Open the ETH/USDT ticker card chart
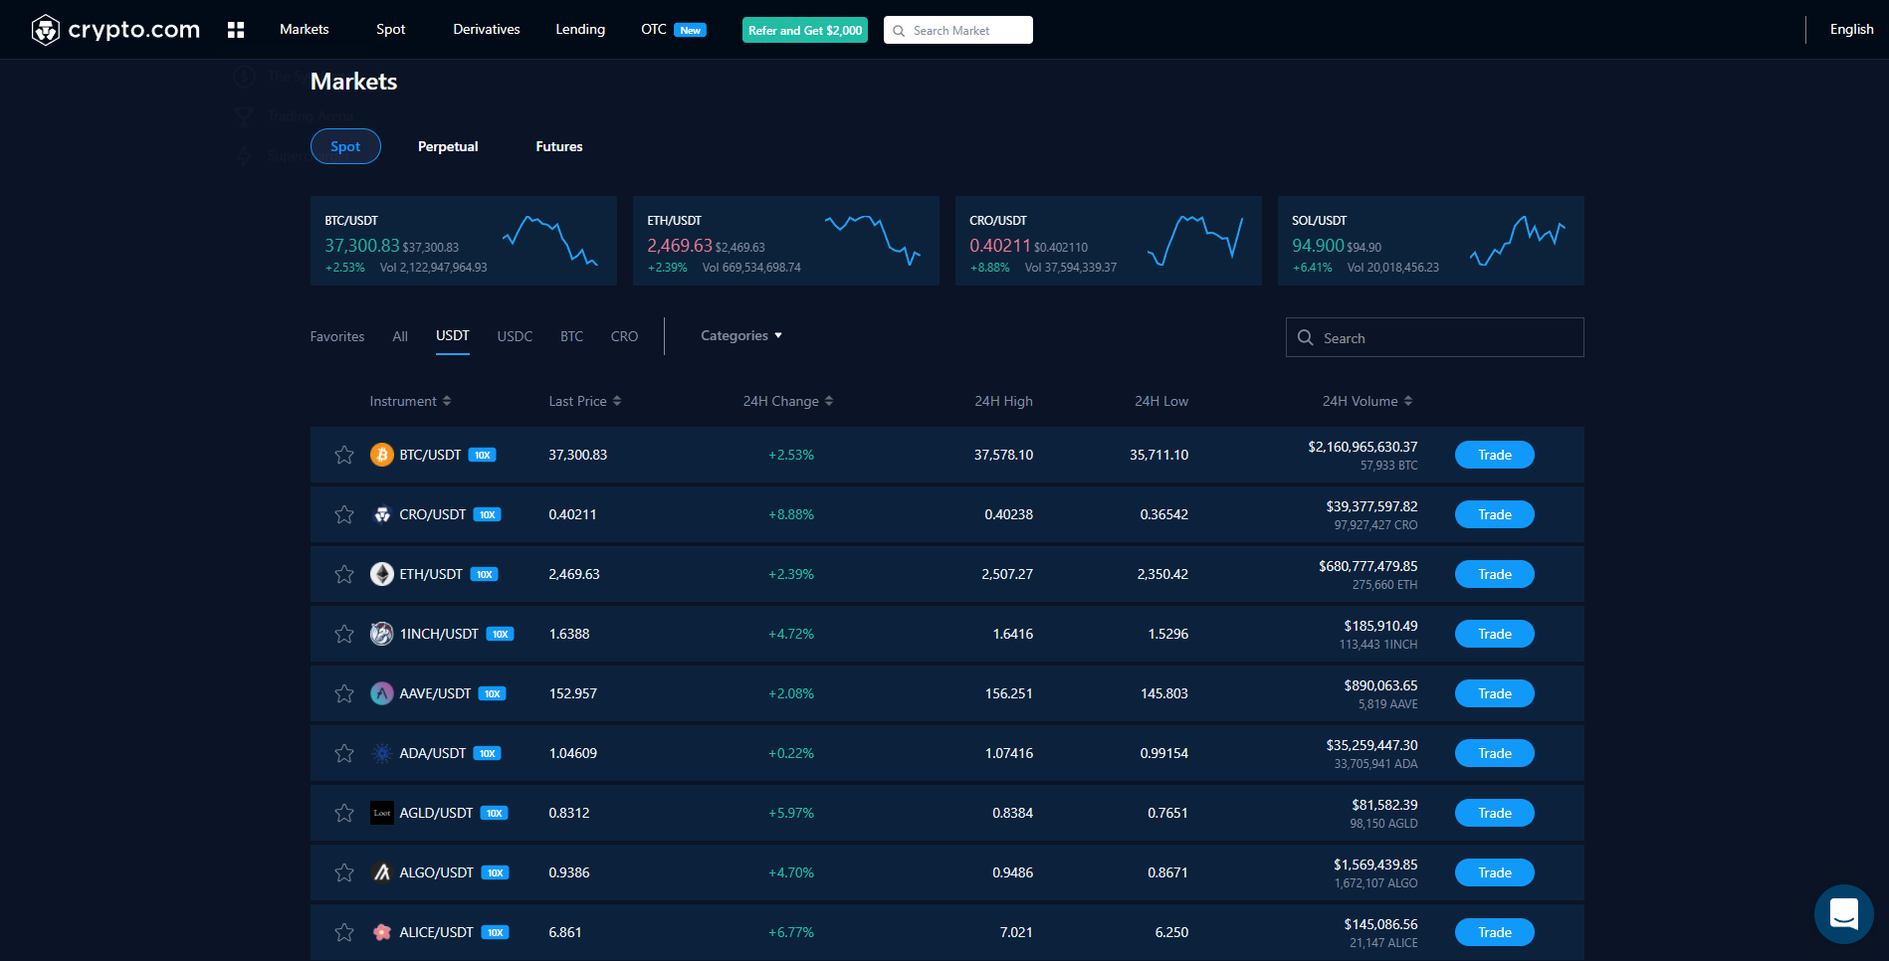 [x=872, y=240]
